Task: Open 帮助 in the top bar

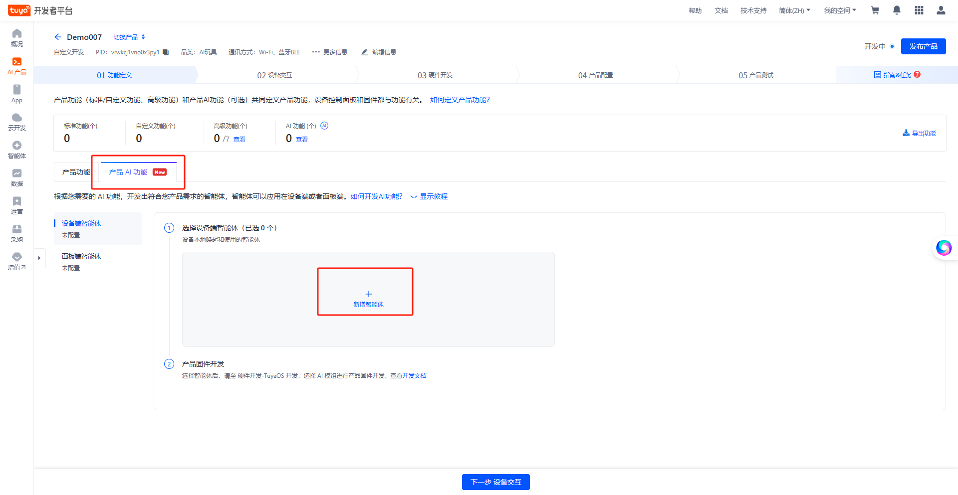Action: [x=695, y=10]
